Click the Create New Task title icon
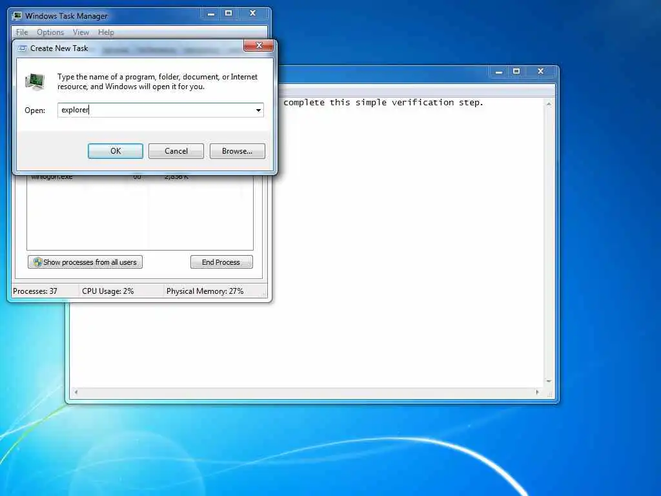 pyautogui.click(x=22, y=48)
